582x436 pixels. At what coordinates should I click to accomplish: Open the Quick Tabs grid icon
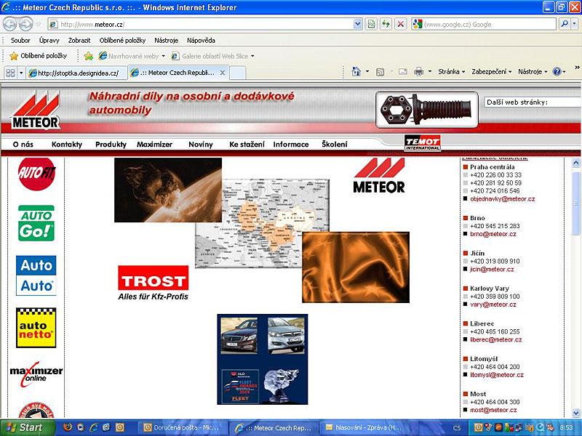pos(10,73)
